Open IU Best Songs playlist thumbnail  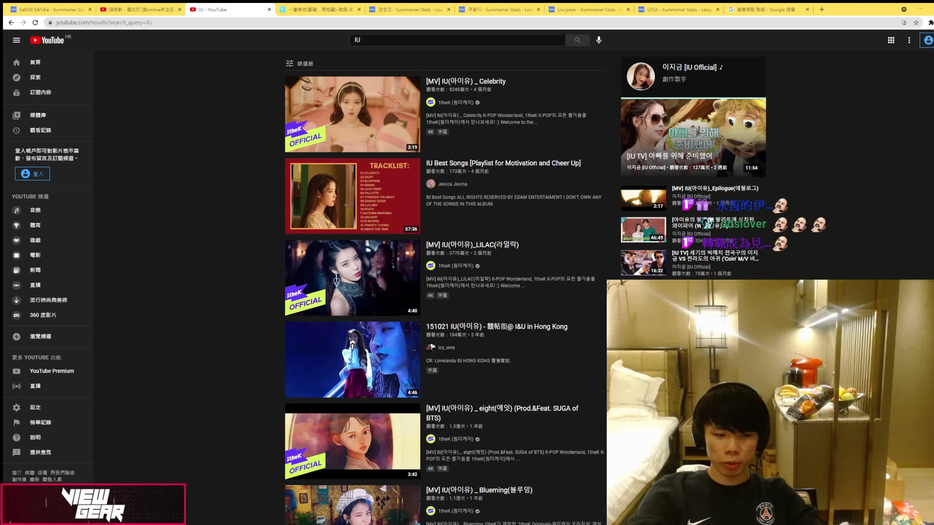pyautogui.click(x=352, y=196)
